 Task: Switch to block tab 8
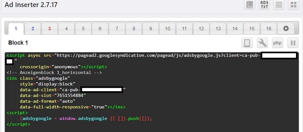pos(134,29)
